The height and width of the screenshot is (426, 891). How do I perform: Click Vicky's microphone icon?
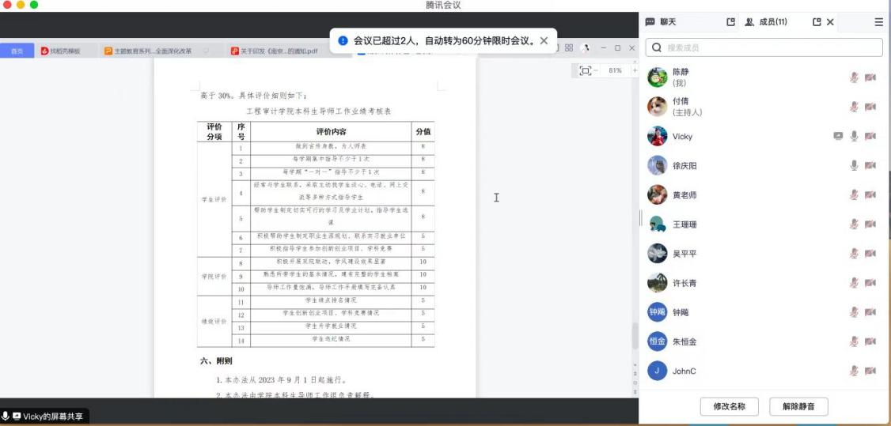854,136
